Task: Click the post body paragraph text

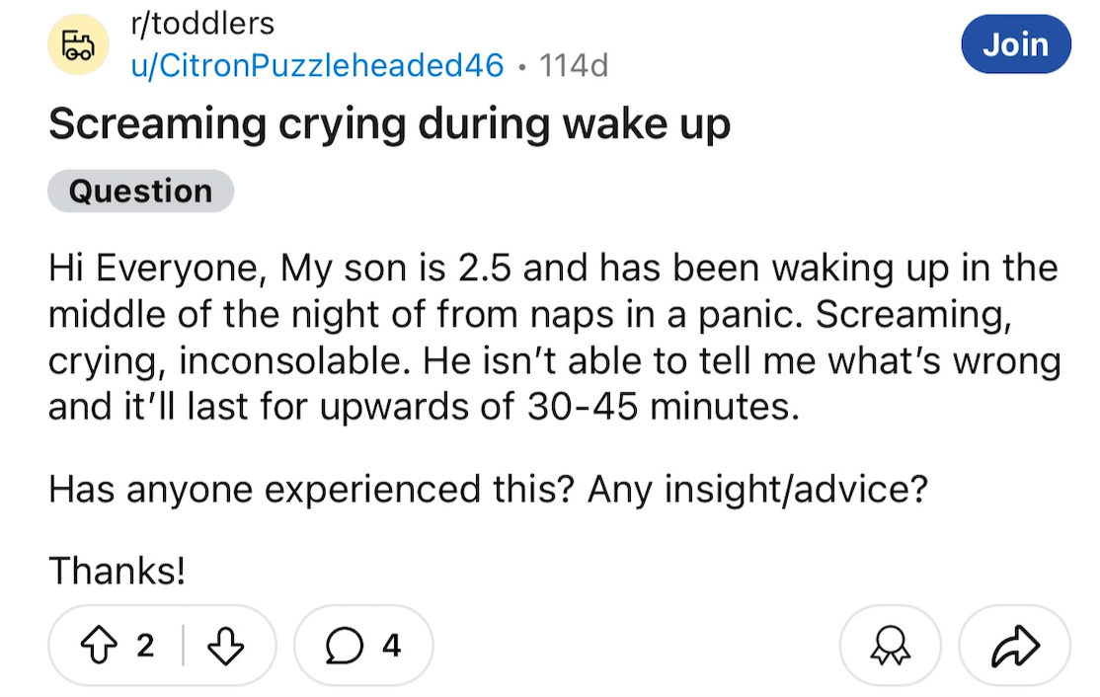Action: 554,338
